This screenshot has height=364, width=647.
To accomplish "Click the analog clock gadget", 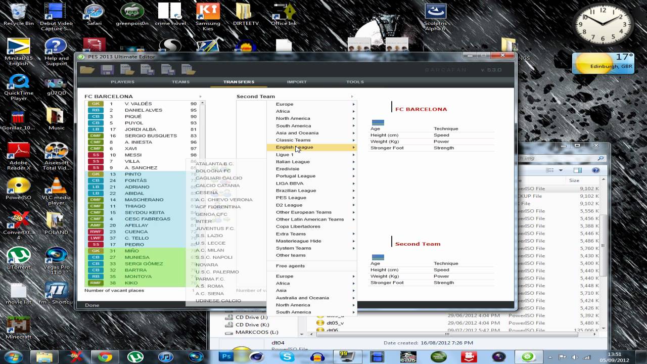I will pos(603,23).
